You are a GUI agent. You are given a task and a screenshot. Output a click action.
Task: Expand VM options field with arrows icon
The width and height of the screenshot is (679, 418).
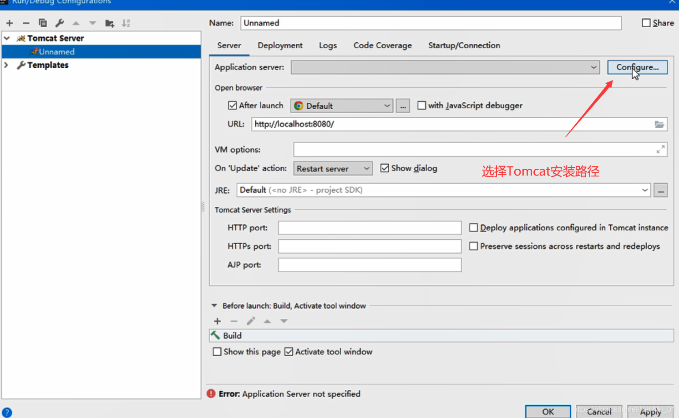tap(661, 149)
